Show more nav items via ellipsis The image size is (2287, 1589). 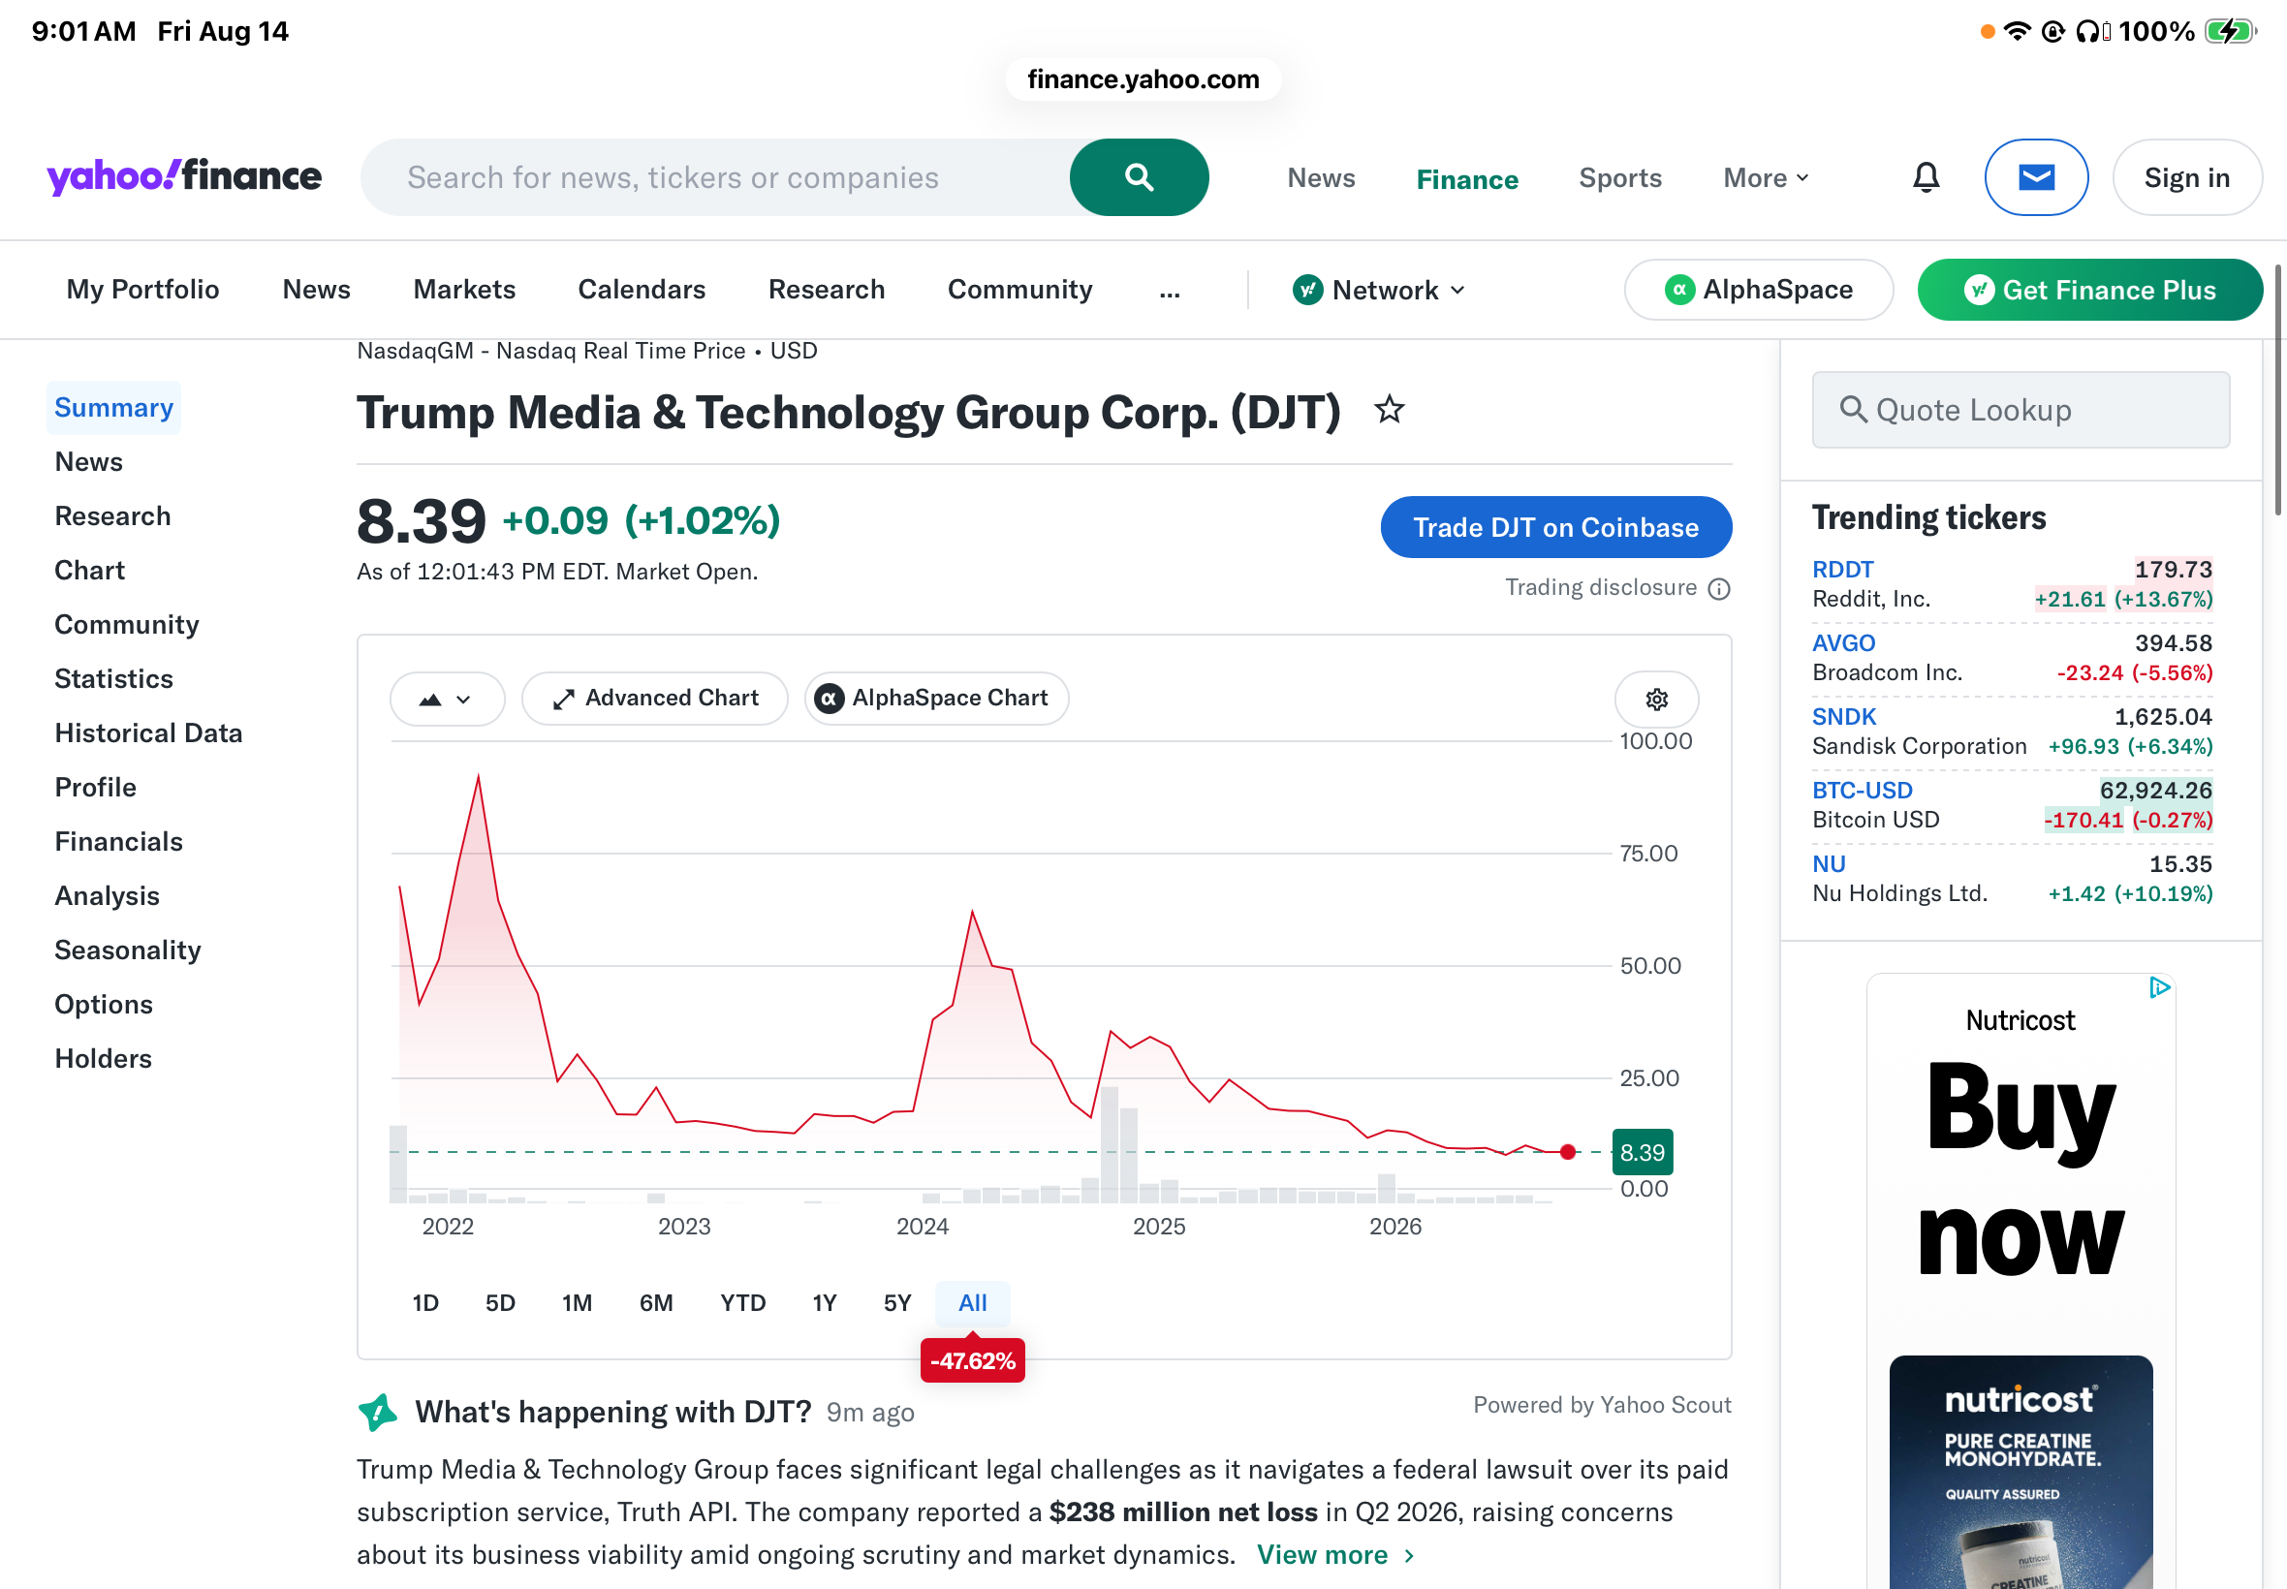point(1170,290)
